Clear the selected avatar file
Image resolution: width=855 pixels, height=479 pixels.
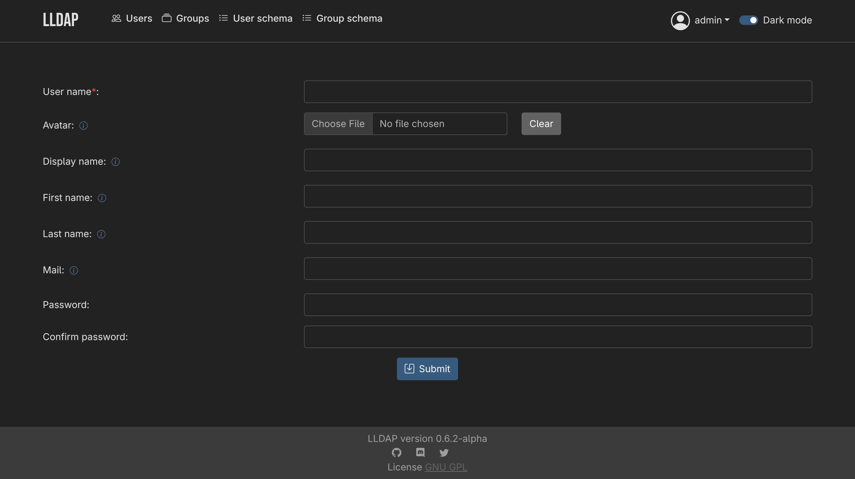pyautogui.click(x=541, y=123)
